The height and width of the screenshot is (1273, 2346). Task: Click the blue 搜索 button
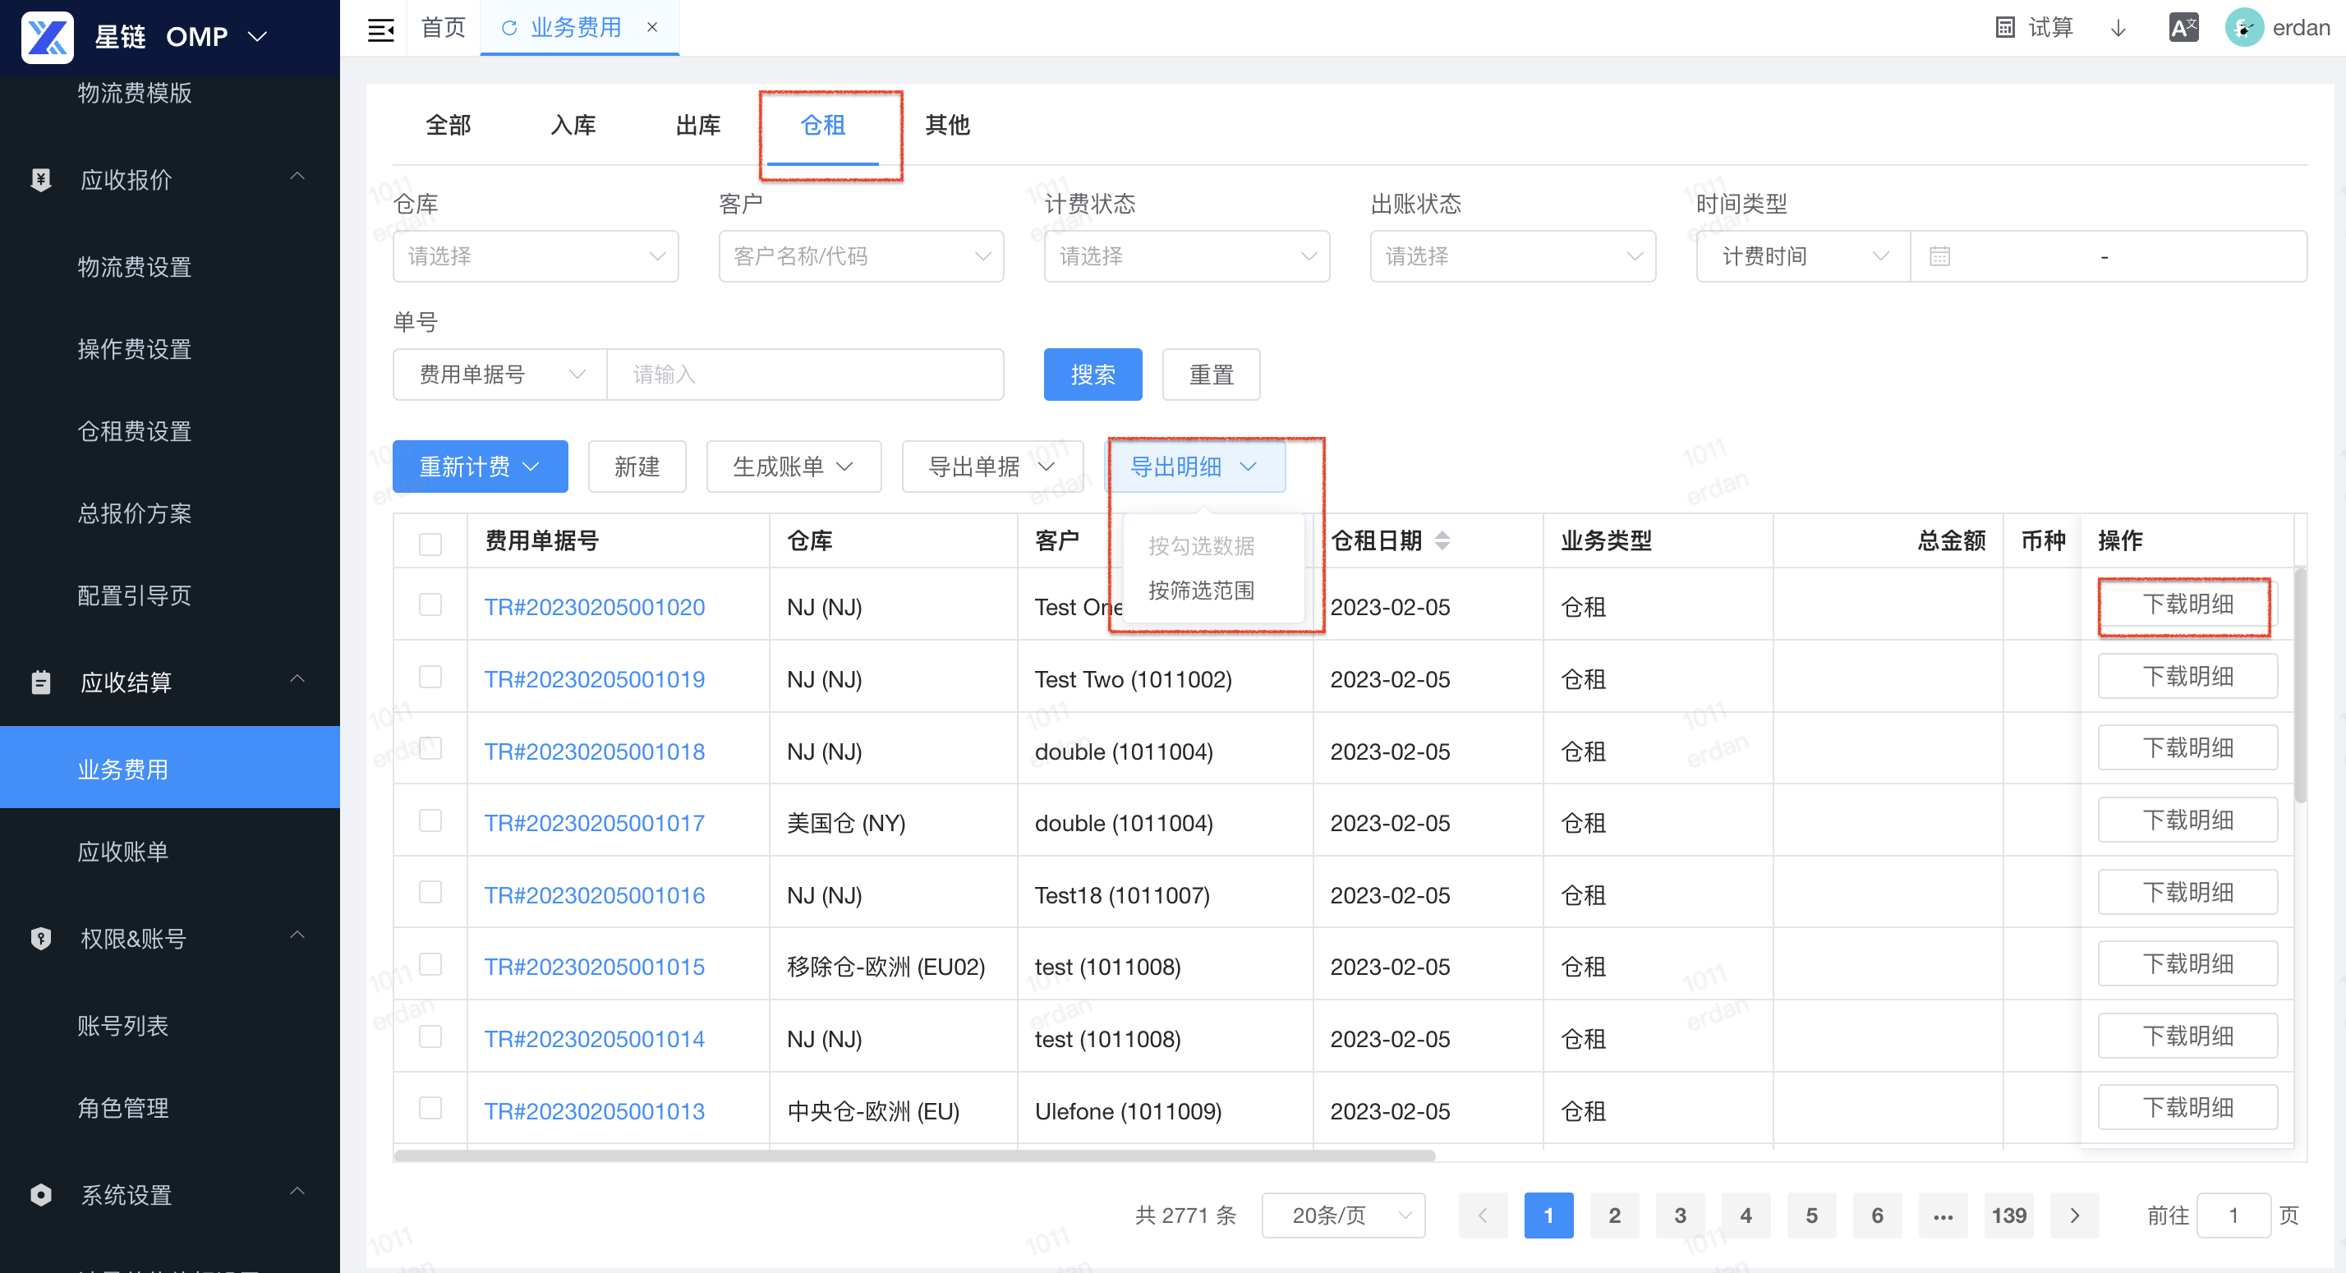[1092, 375]
